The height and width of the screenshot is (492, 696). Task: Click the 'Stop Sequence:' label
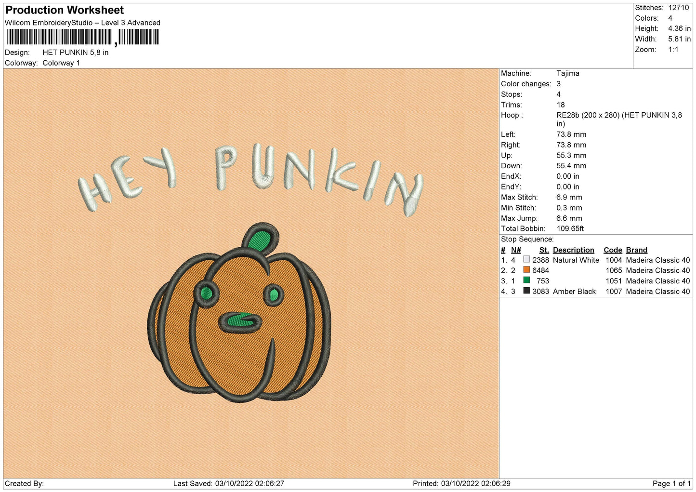pos(527,239)
